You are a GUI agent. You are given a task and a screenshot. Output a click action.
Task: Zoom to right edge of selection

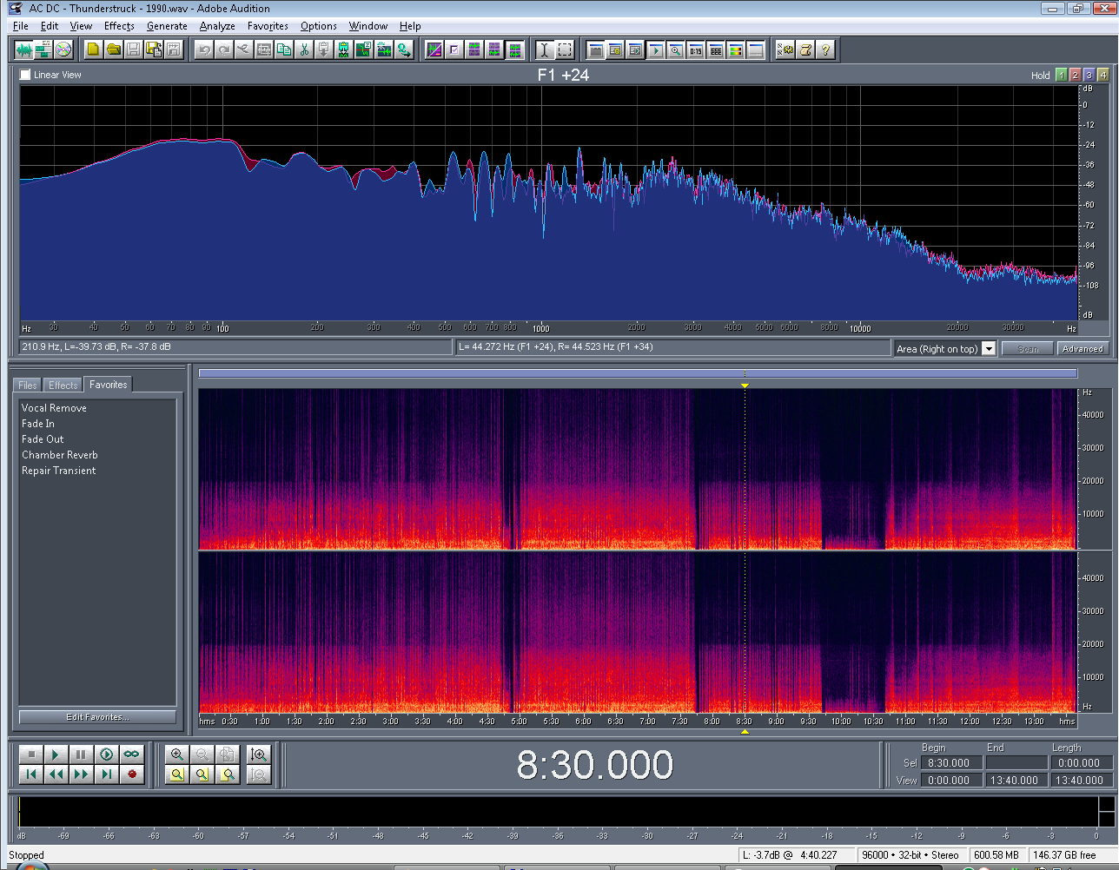point(228,774)
